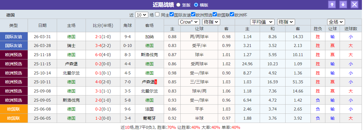The image size is (364, 130).
Task: Click the handicap 三/三球半
Action: 199,82
